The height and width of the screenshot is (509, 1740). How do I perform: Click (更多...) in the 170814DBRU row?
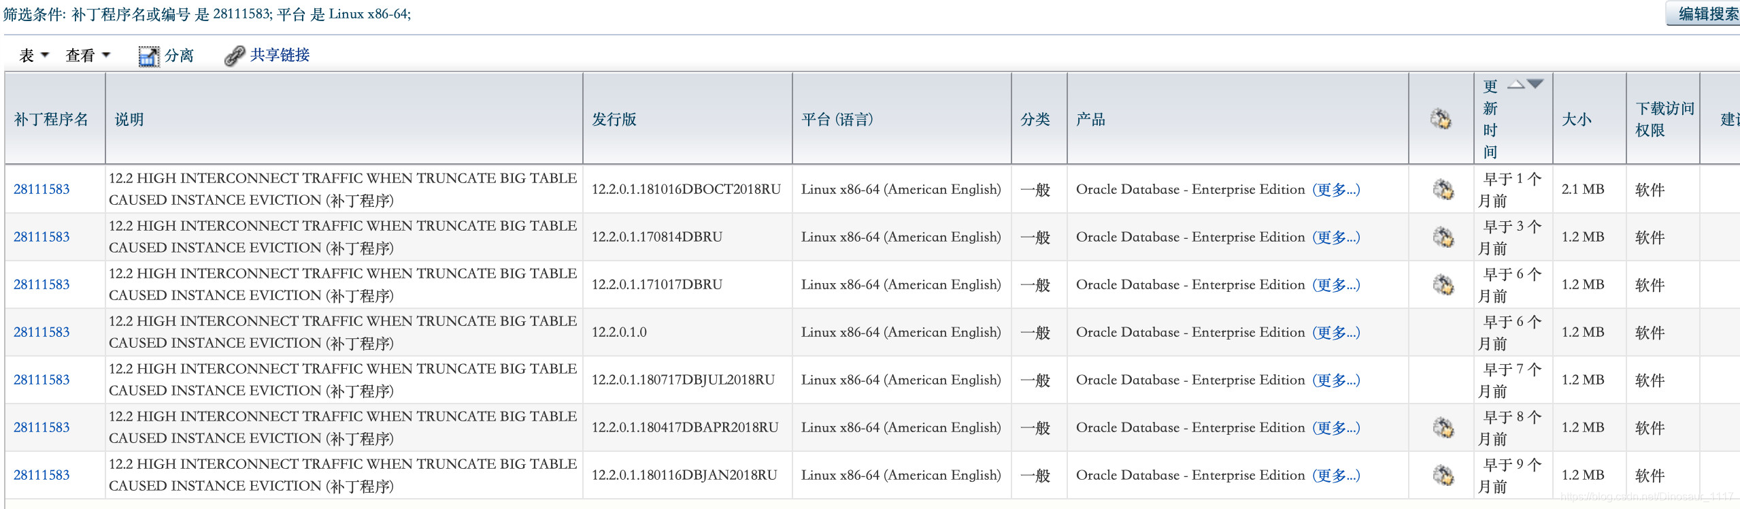tap(1336, 237)
